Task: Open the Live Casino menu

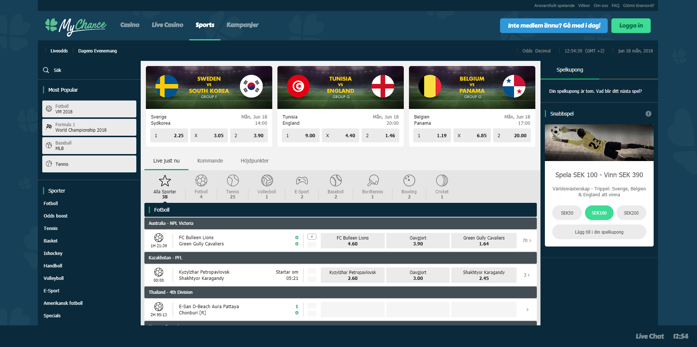Action: pos(168,25)
